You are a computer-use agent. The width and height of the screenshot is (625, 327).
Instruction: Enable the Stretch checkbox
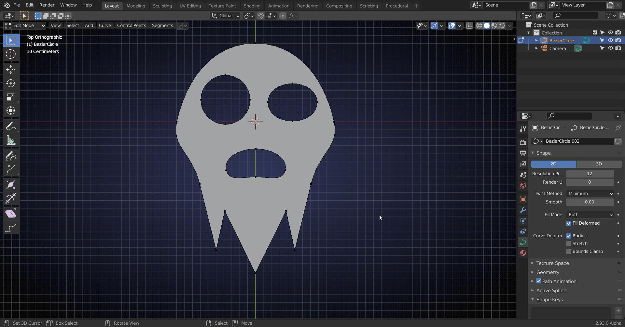coord(569,243)
